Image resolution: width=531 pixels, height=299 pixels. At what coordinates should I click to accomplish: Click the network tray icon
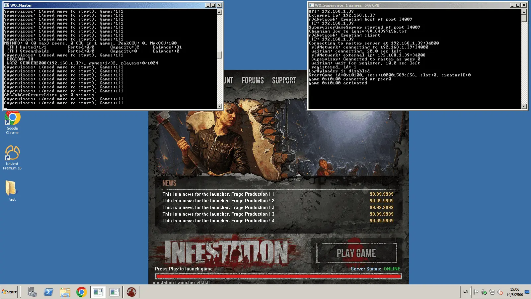coord(492,292)
